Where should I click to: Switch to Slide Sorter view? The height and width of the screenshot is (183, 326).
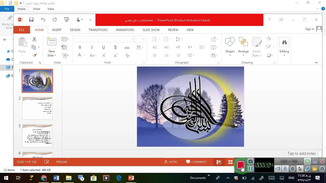pos(230,162)
